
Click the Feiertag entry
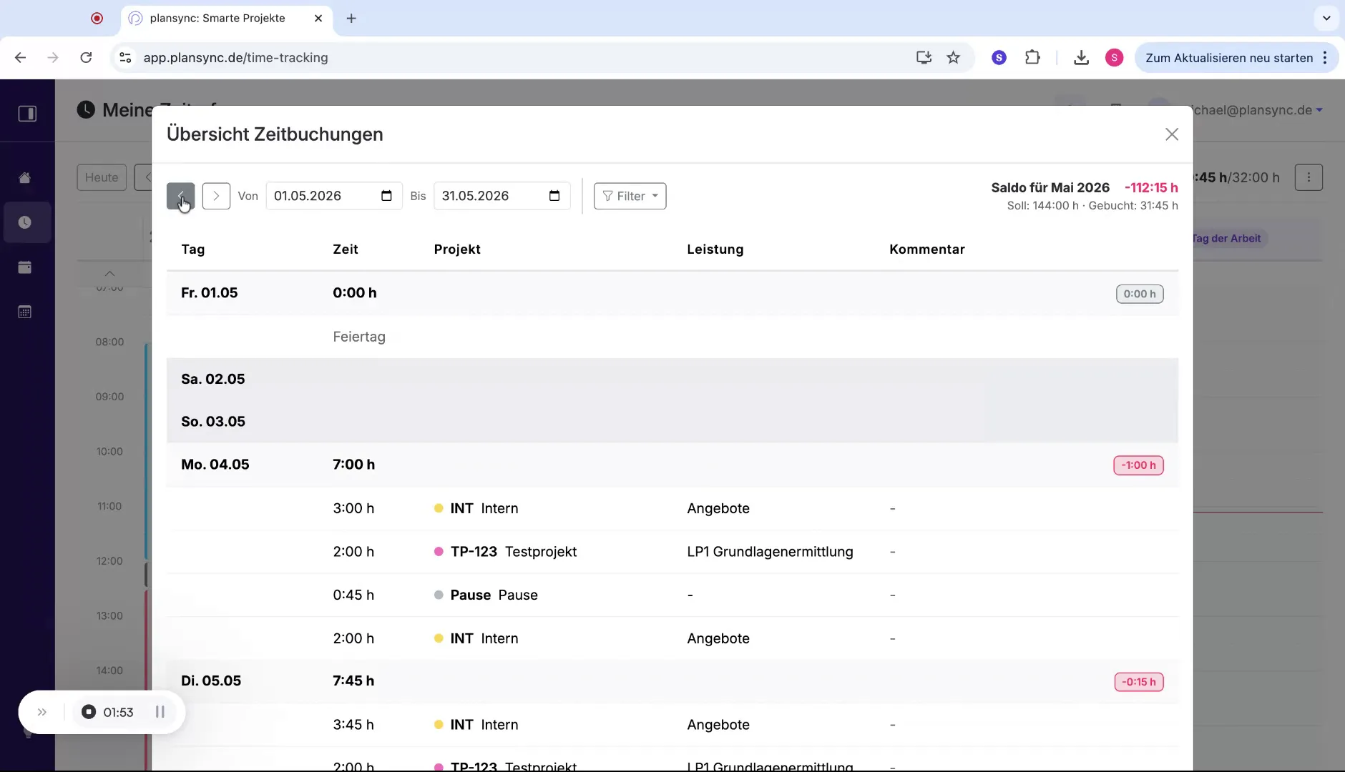tap(359, 337)
